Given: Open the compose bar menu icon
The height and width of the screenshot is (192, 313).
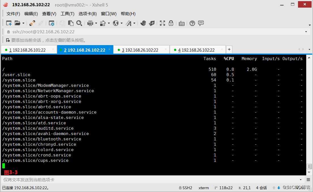Looking at the screenshot, I should pos(308,180).
